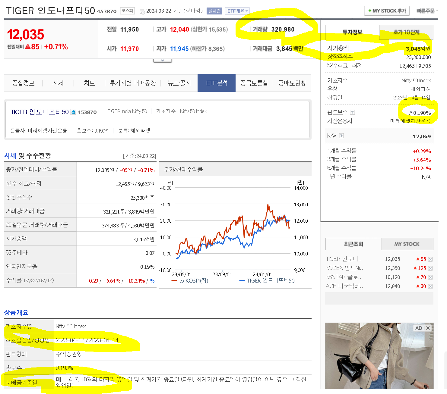
Task: Click the 시세 link in section heading
Action: [x=10, y=156]
